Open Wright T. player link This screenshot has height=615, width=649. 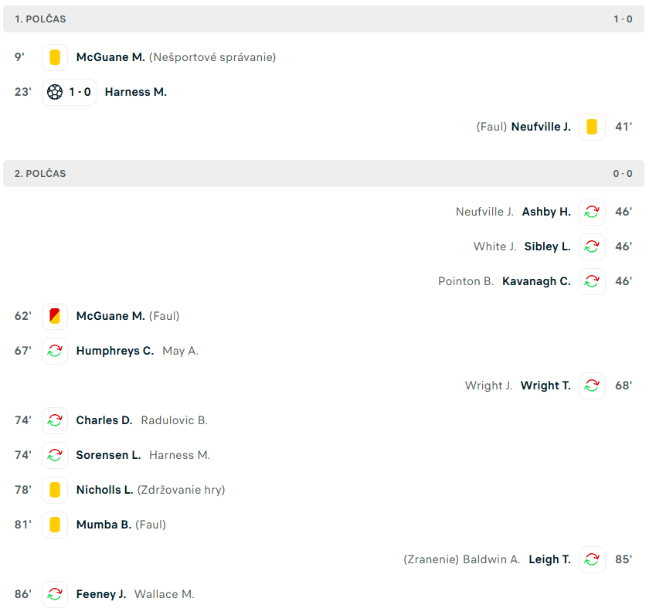[545, 386]
